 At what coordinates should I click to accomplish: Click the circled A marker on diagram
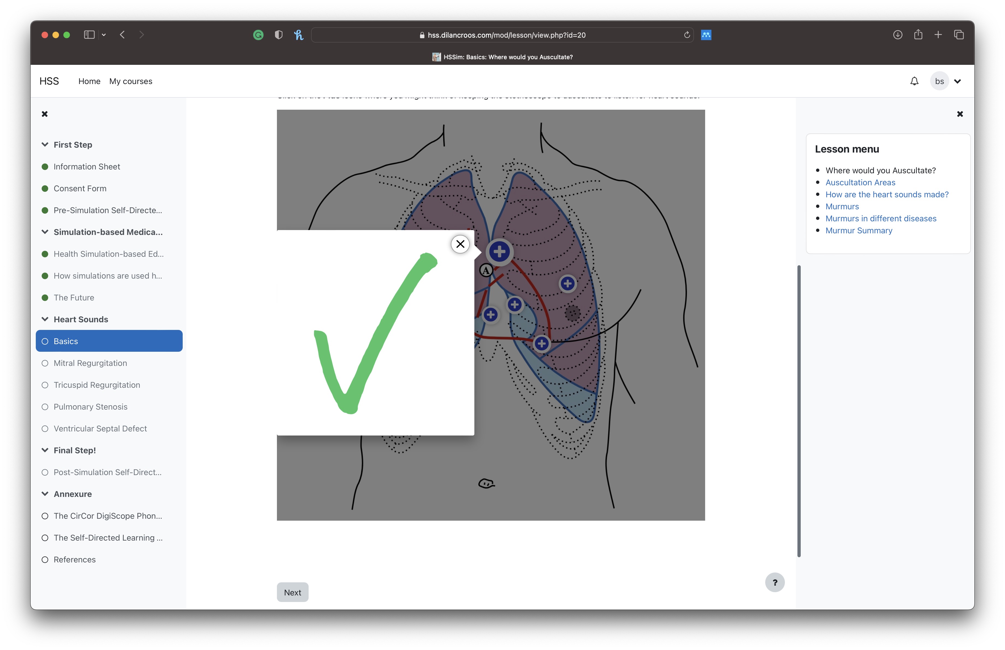coord(486,270)
